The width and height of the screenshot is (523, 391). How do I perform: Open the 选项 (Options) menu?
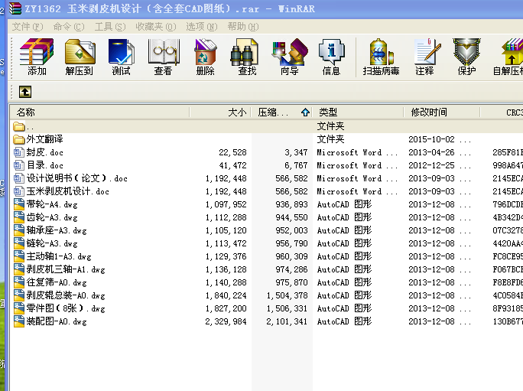click(200, 26)
